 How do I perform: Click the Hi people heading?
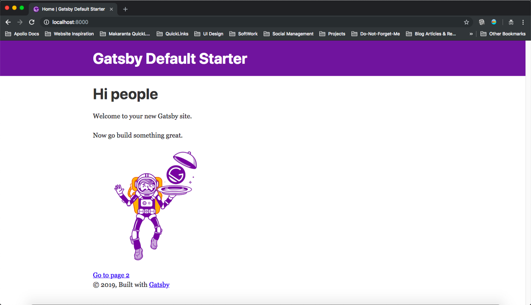click(125, 94)
